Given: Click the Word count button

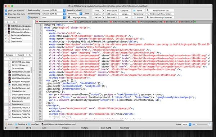Looking at the screenshot, I should click(x=112, y=10).
